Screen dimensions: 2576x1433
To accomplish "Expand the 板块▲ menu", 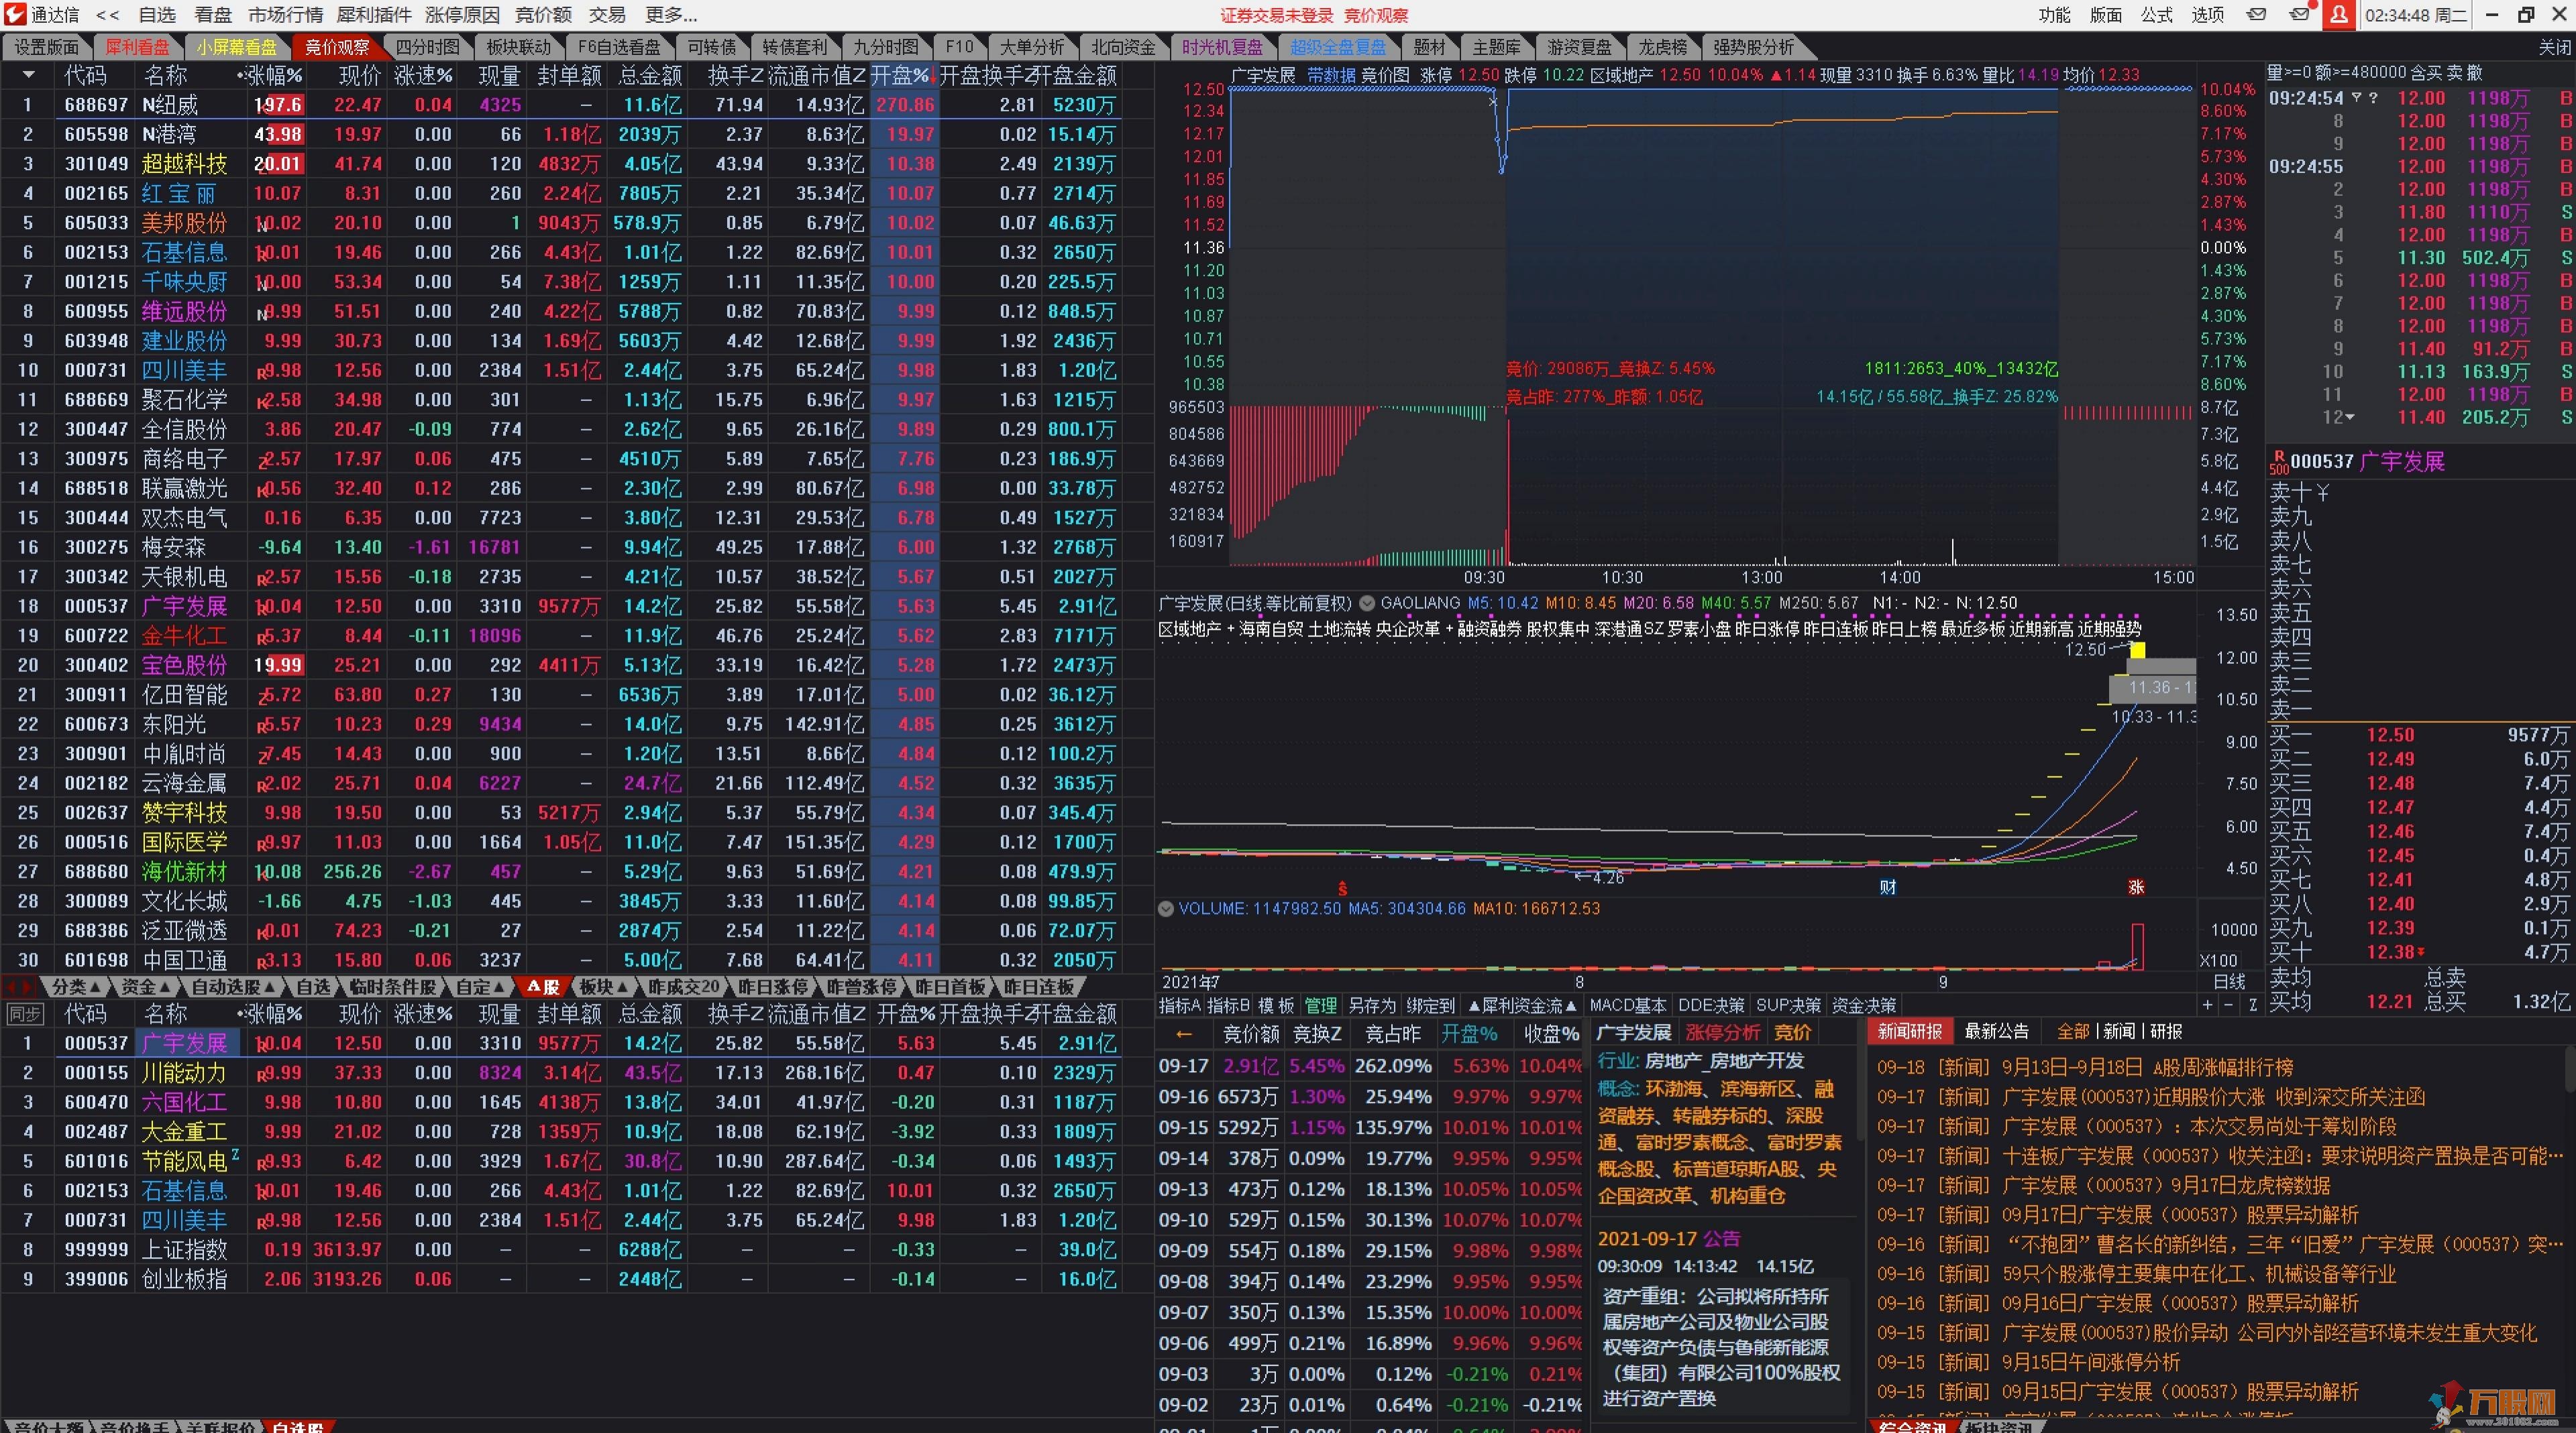I will [604, 986].
